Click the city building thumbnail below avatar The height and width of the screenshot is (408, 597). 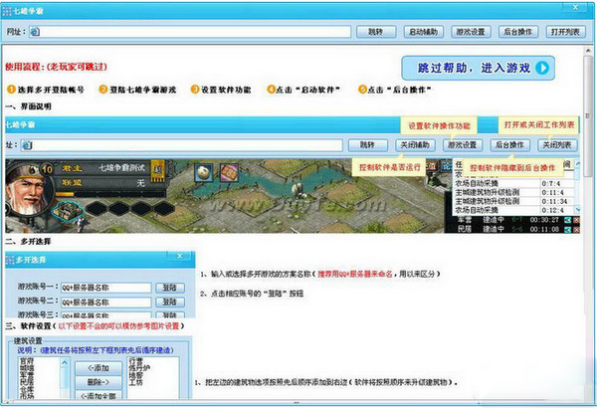point(68,210)
